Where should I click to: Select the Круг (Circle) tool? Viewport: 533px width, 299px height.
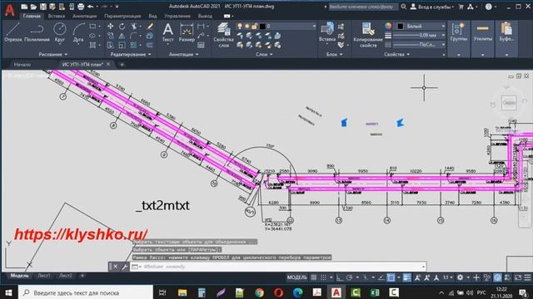pos(60,32)
